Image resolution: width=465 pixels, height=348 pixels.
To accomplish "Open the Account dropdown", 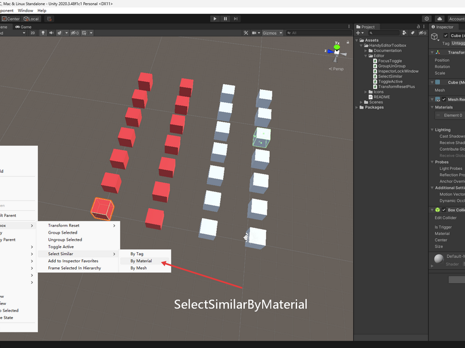I will click(x=456, y=19).
